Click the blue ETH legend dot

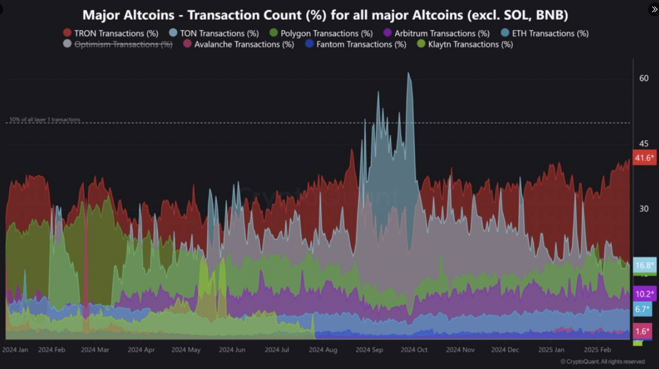pos(505,33)
